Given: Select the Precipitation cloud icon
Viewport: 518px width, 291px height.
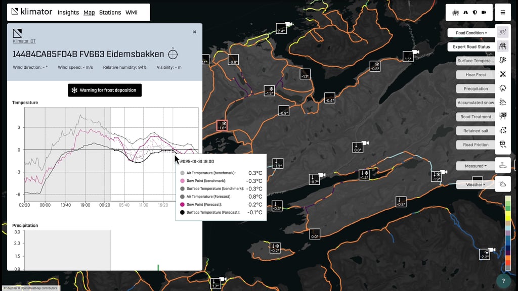Looking at the screenshot, I should pyautogui.click(x=503, y=88).
